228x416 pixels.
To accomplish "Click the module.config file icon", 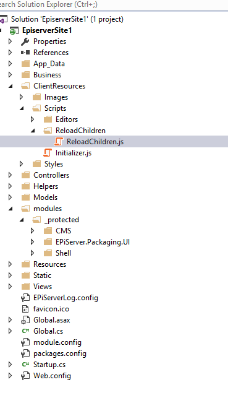I will tap(25, 342).
